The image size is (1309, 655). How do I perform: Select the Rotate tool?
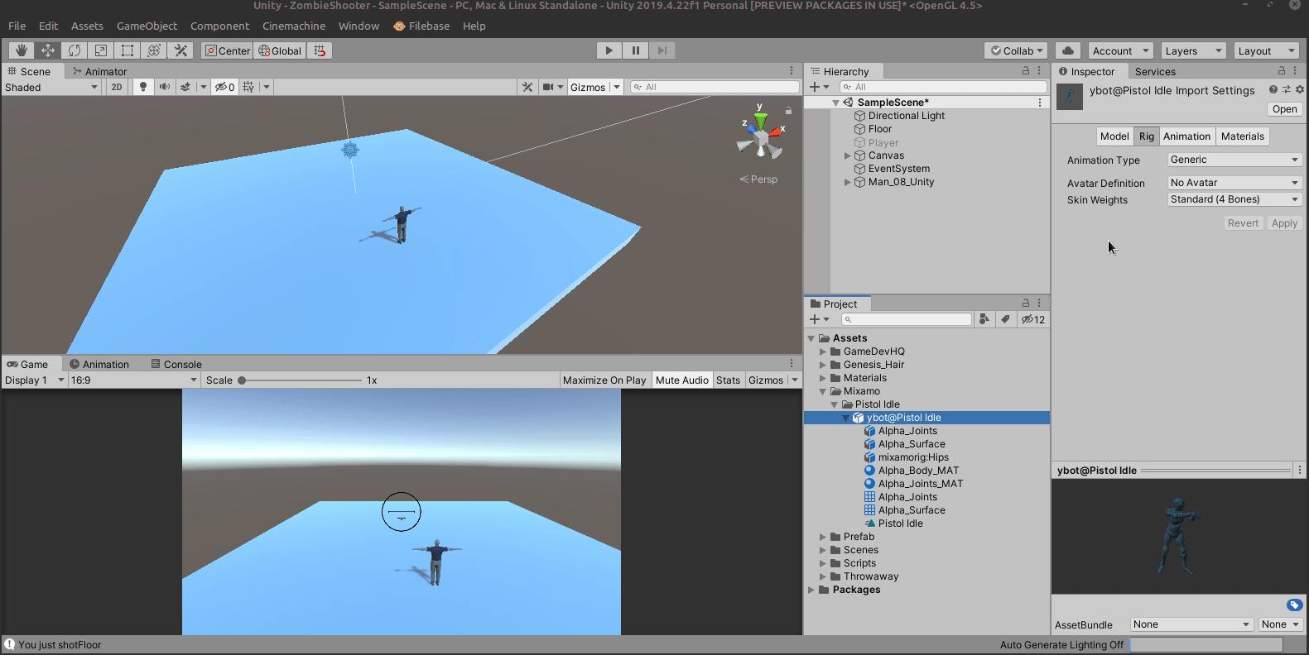tap(75, 50)
